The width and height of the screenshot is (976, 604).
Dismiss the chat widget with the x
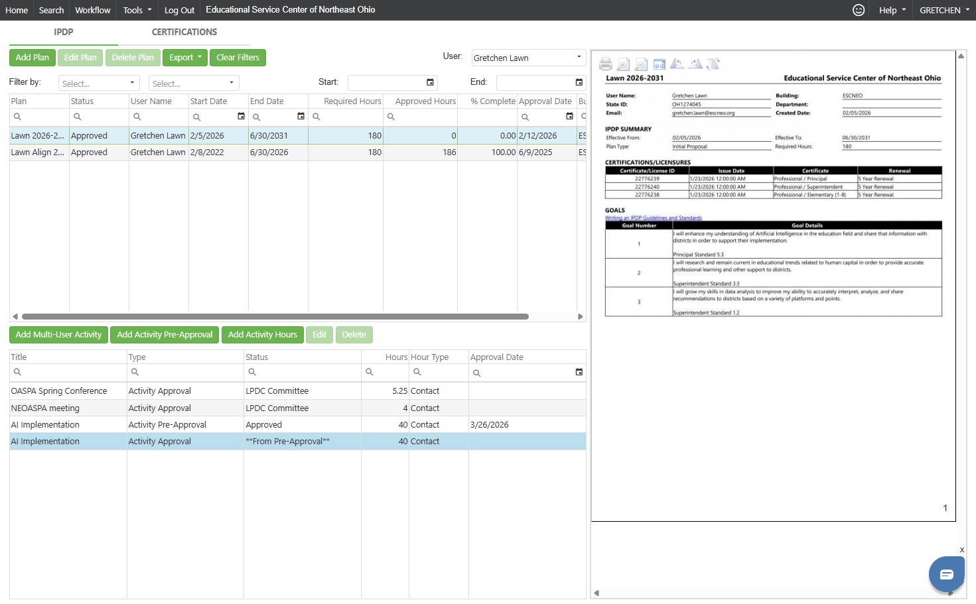pos(961,550)
